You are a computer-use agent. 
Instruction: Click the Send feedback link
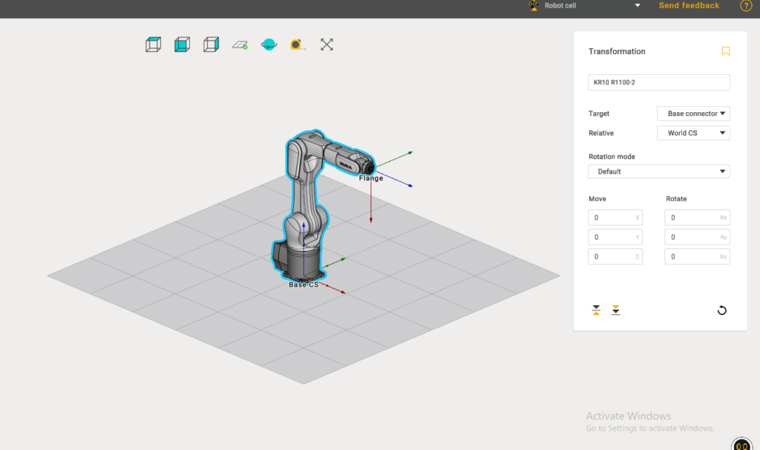tap(689, 6)
